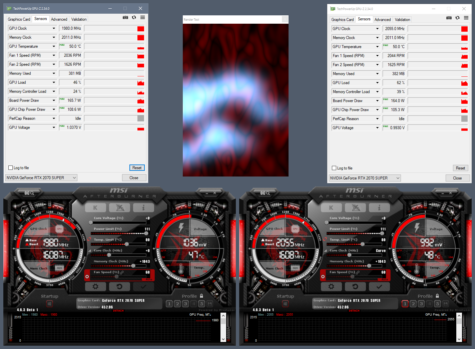475x349 pixels.
Task: Expand GPU Temperature dropdown in right GPU-Z
Action: click(377, 47)
